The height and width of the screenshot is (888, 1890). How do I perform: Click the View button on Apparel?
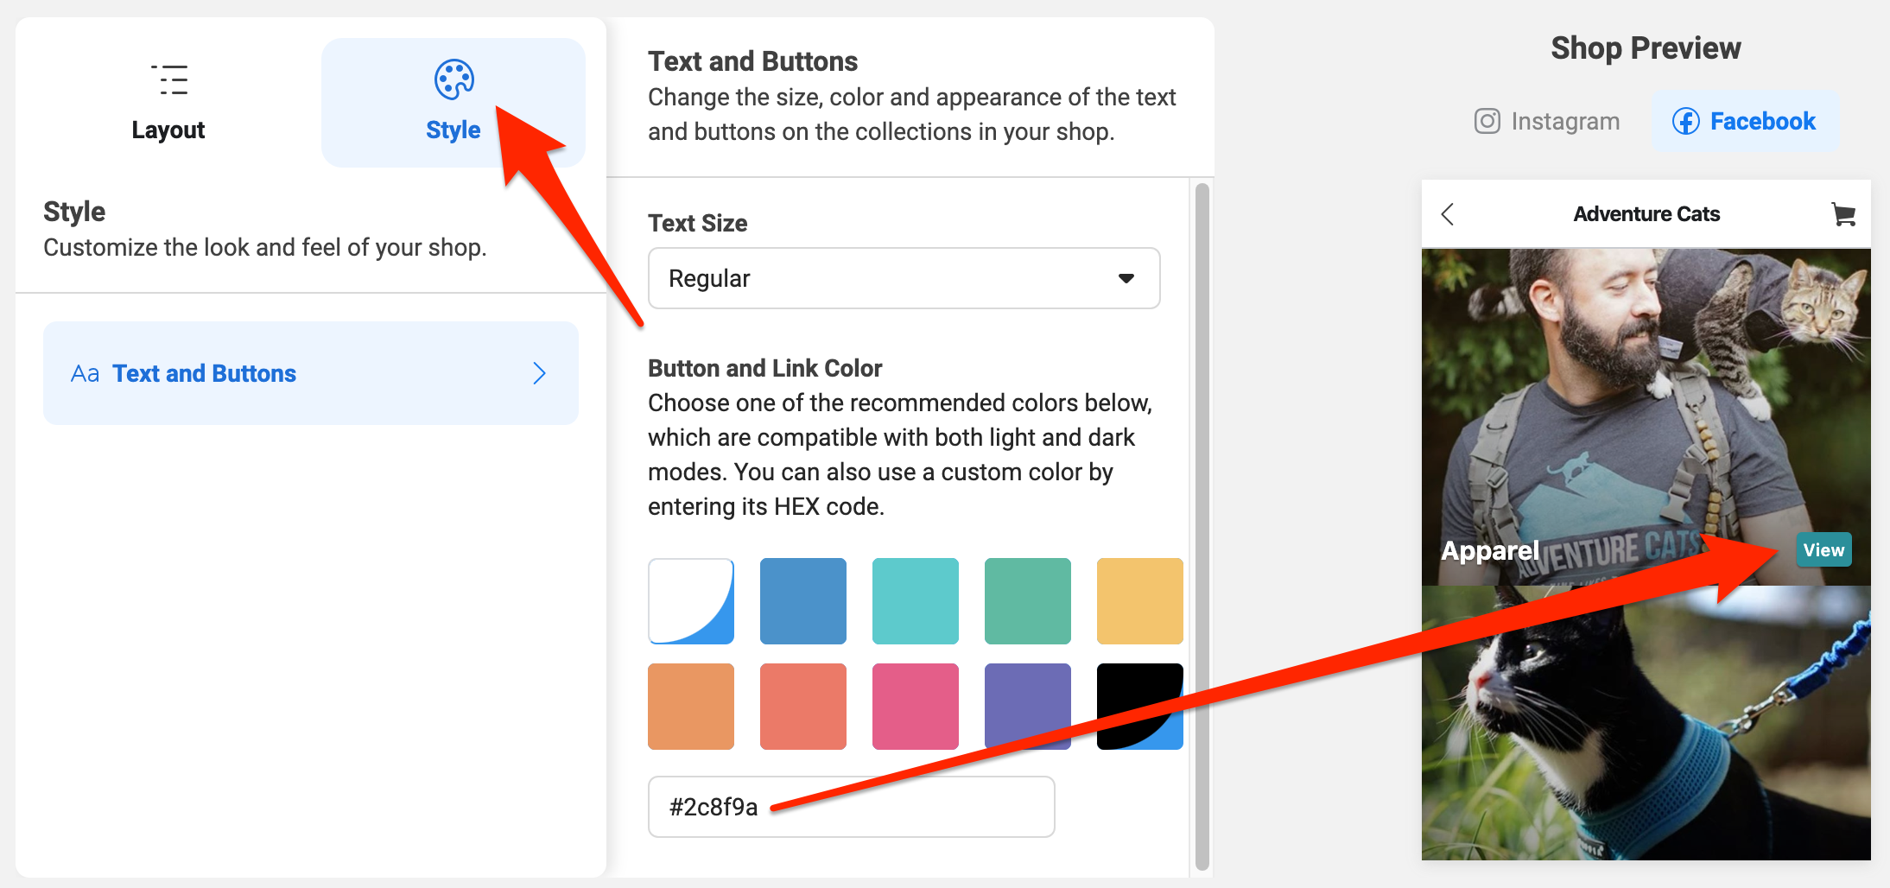(x=1823, y=550)
